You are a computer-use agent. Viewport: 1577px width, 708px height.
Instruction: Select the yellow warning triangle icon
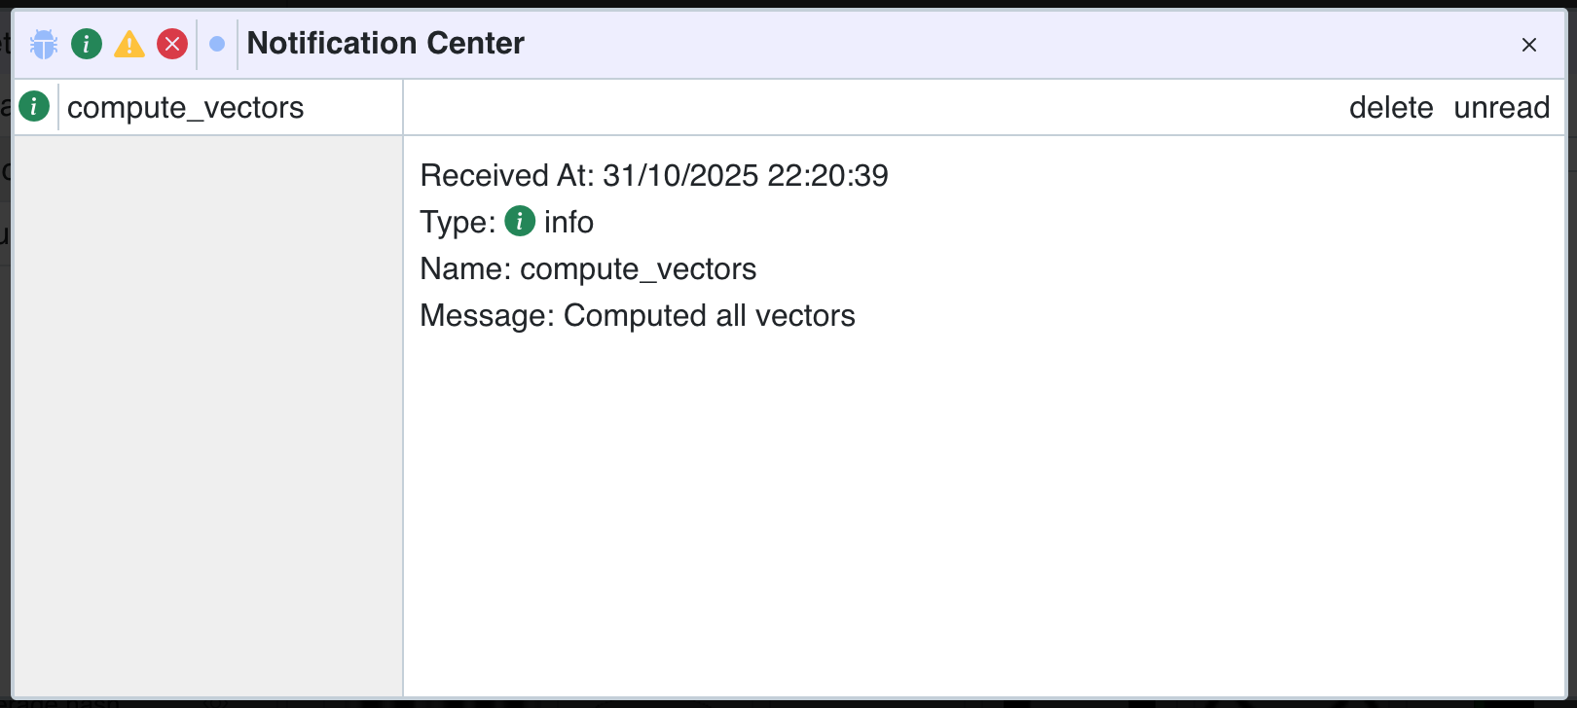point(128,44)
